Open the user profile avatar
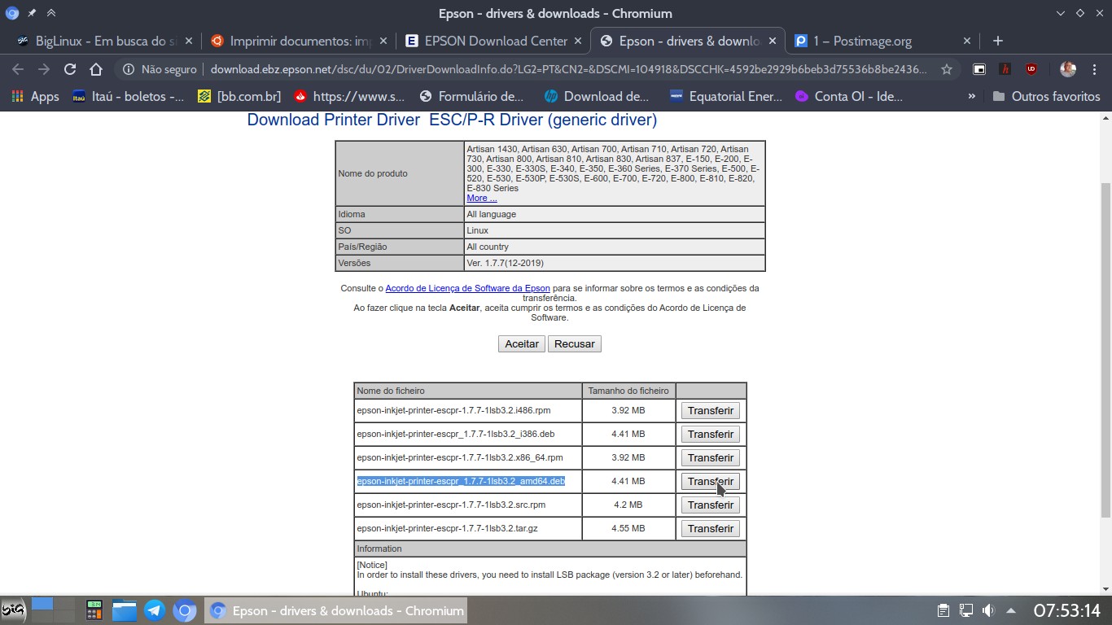Image resolution: width=1112 pixels, height=625 pixels. (1068, 69)
